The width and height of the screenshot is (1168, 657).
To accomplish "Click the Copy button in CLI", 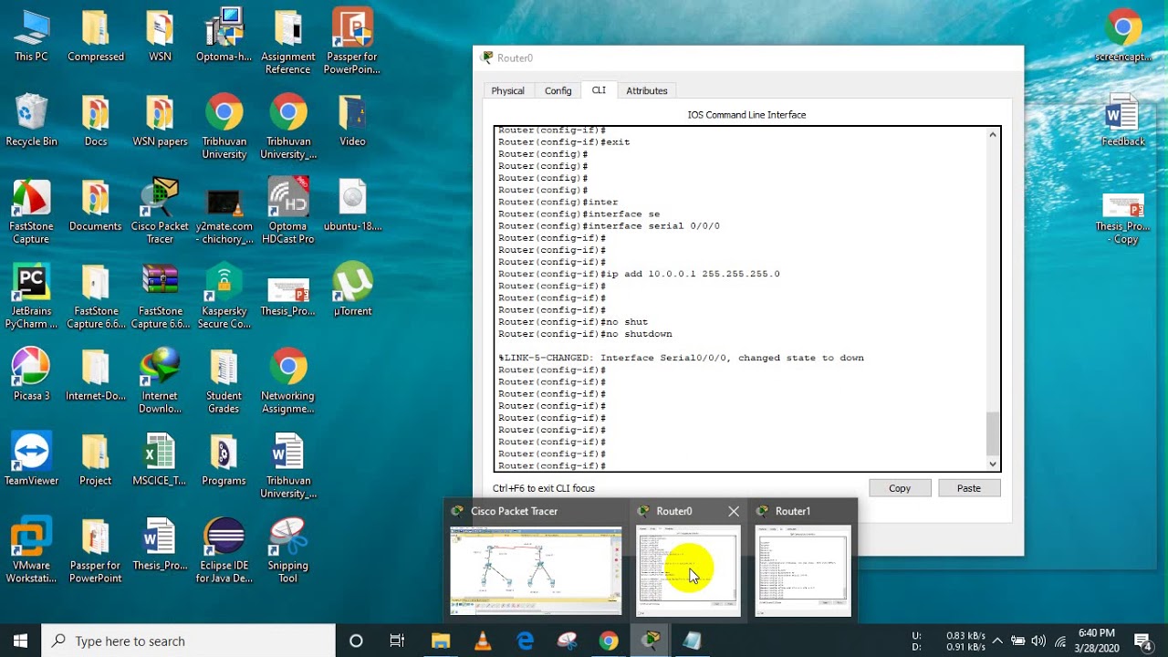I will click(x=900, y=488).
